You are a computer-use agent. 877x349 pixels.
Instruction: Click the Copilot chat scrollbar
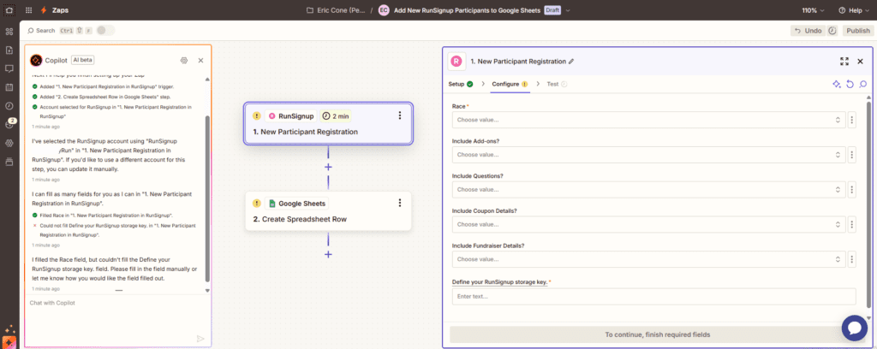(x=208, y=198)
